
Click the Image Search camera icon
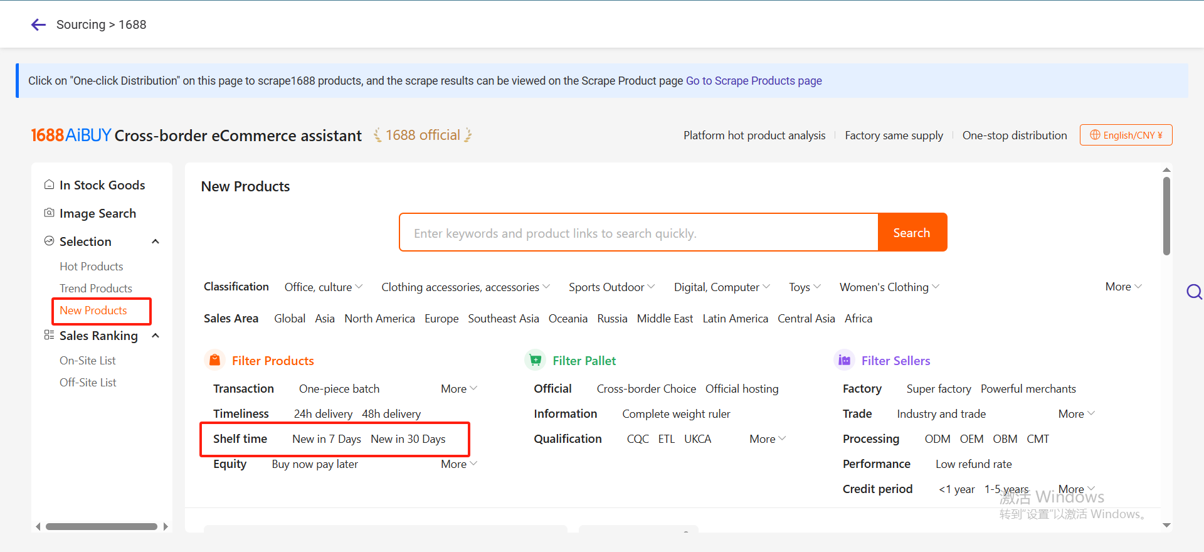click(49, 213)
